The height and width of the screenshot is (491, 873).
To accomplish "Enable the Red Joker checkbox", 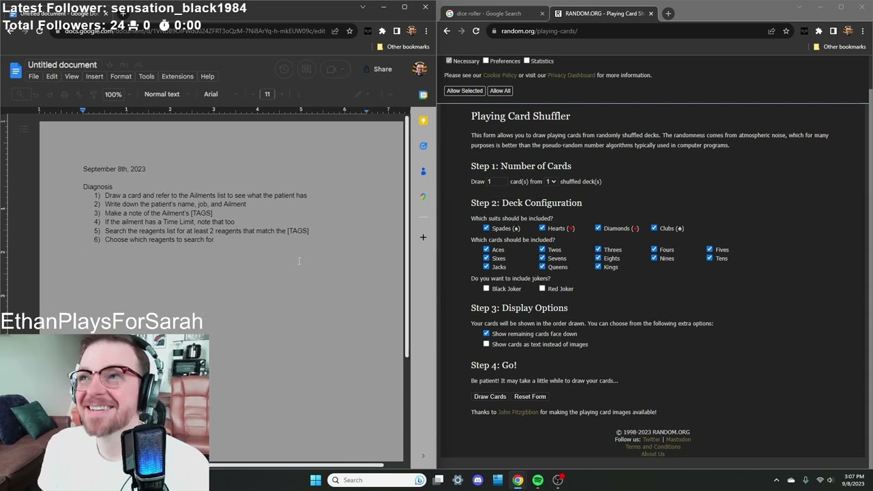I will pyautogui.click(x=542, y=288).
